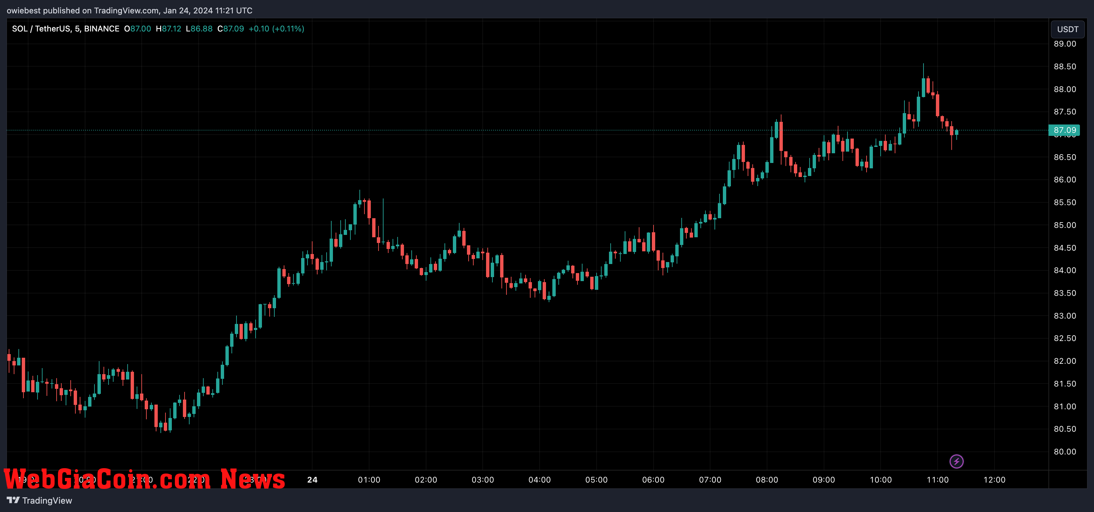Click the 86.50 price axis label
The height and width of the screenshot is (512, 1094).
point(1065,157)
